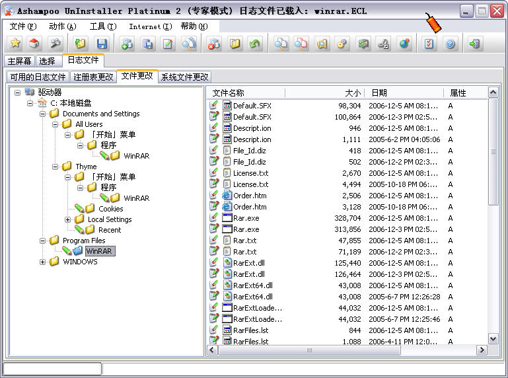Click the red house home toolbar icon
Image resolution: width=508 pixels, height=378 pixels.
[x=34, y=43]
